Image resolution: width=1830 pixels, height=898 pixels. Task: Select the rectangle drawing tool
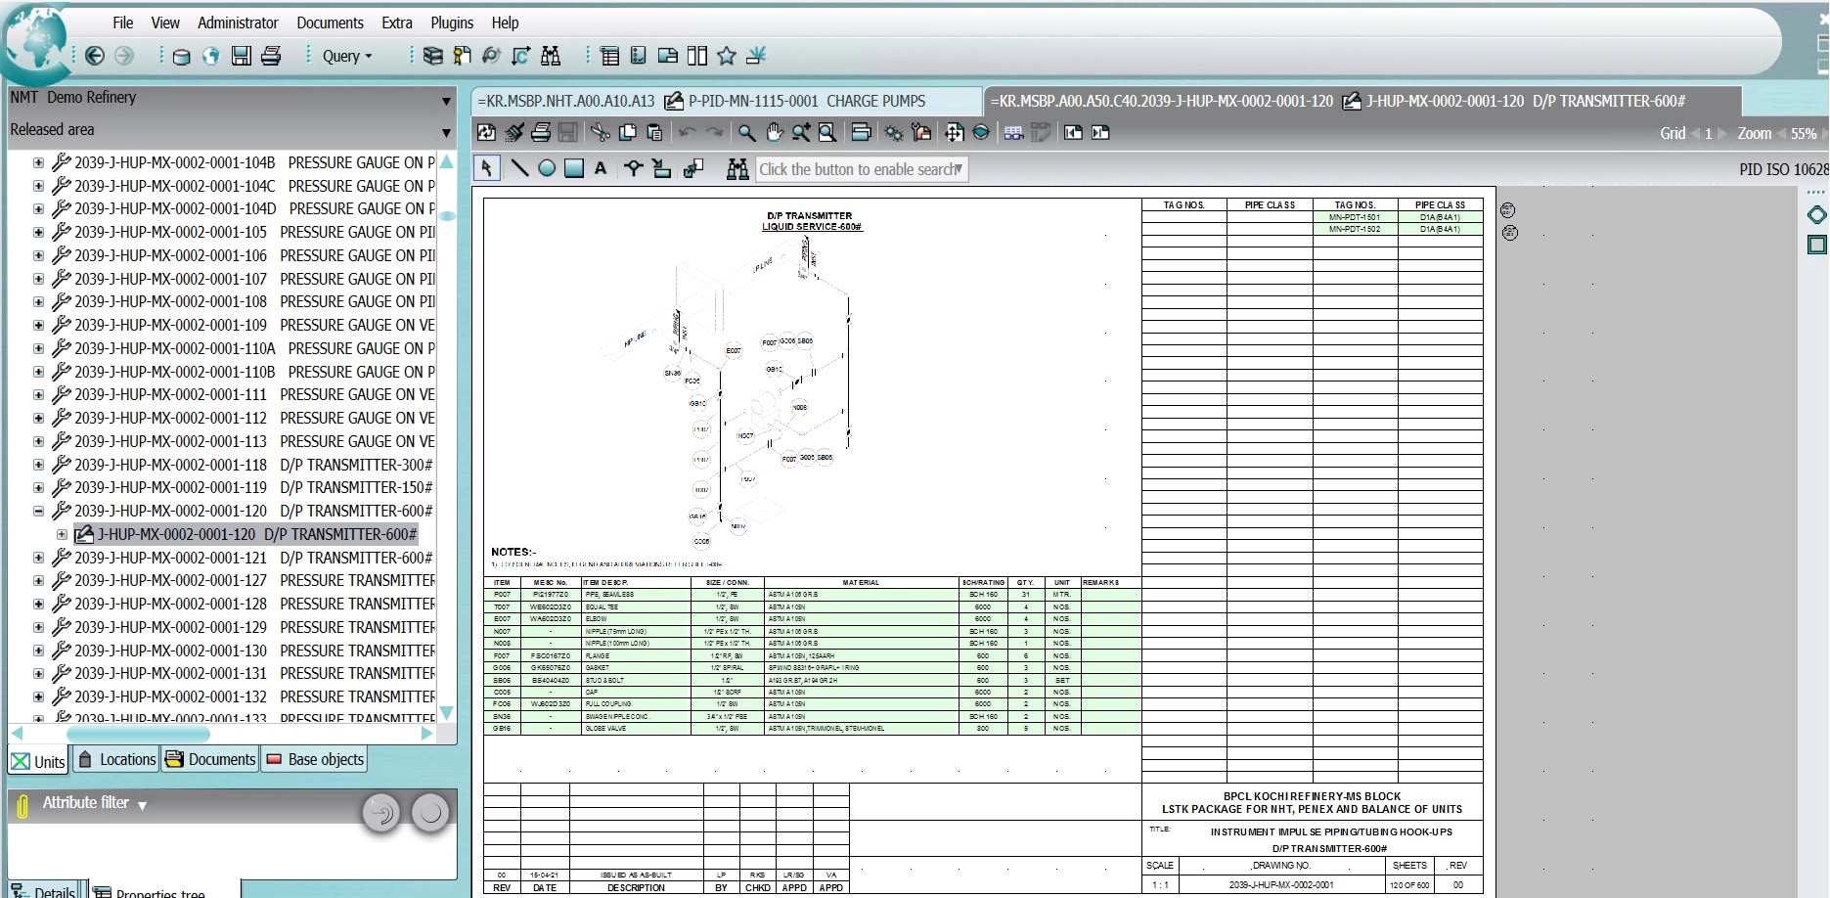pyautogui.click(x=574, y=169)
